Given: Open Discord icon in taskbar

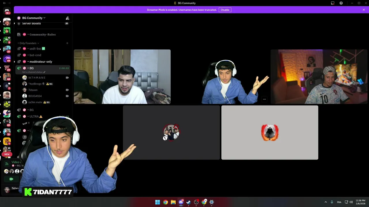Looking at the screenshot, I should click(x=181, y=202).
